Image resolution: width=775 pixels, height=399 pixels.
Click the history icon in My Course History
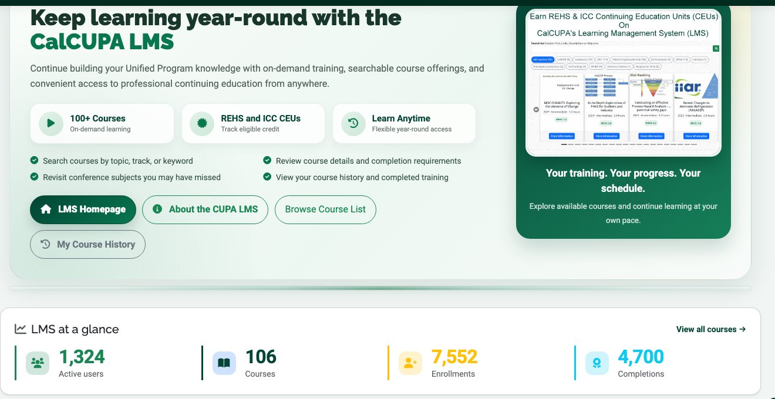coord(45,244)
